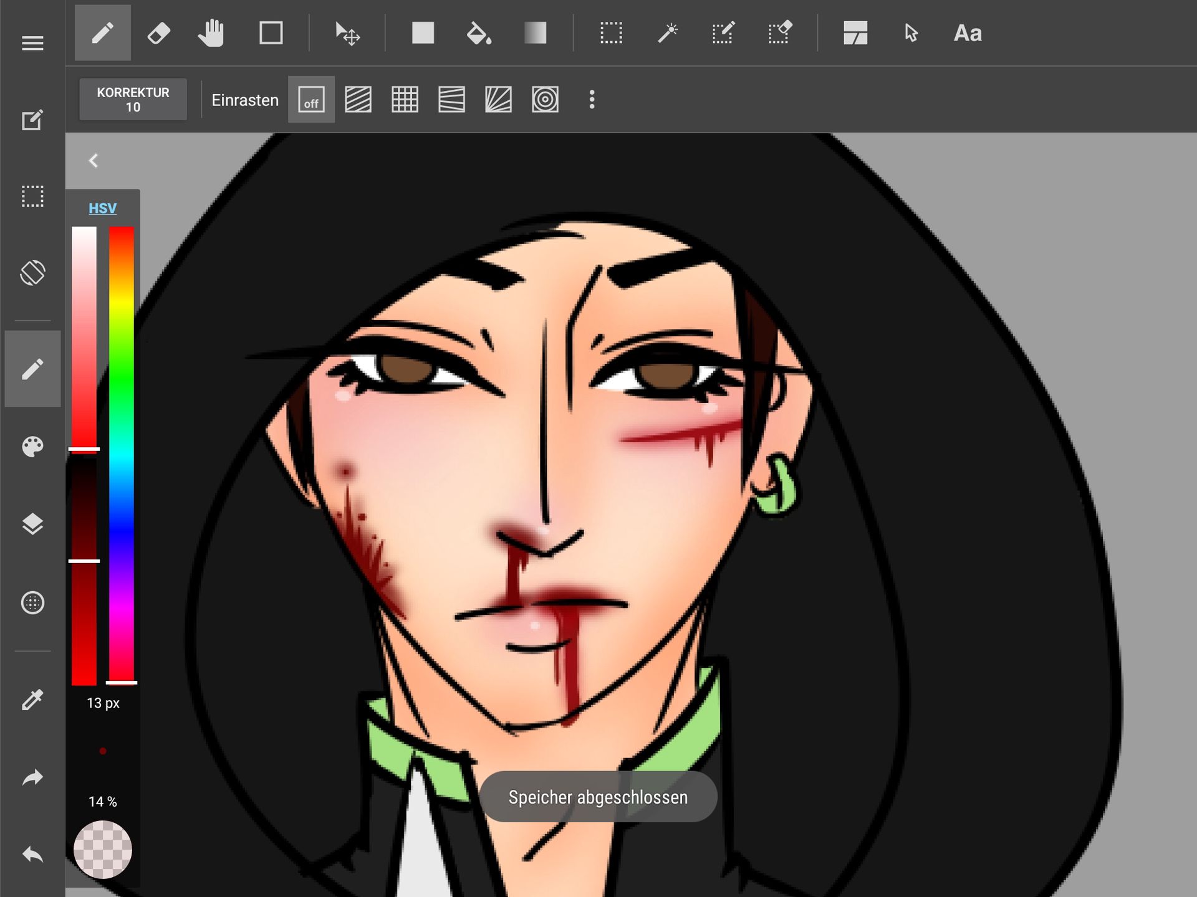Enable parallel lines snap guide
Screen dimensions: 1197x897
358,100
